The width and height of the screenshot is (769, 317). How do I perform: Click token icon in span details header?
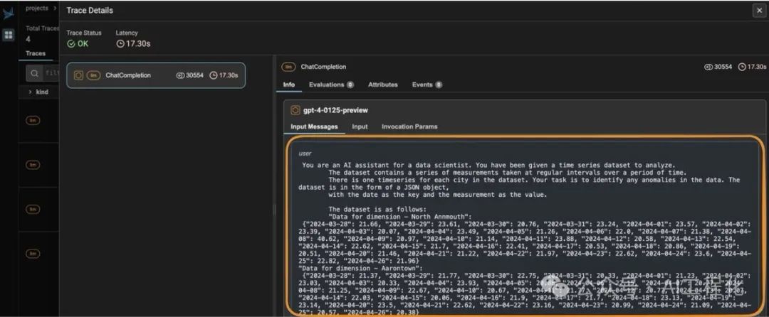tap(708, 67)
